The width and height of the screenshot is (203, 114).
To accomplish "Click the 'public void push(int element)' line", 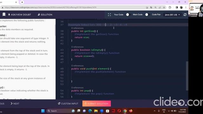I will click(x=91, y=69).
